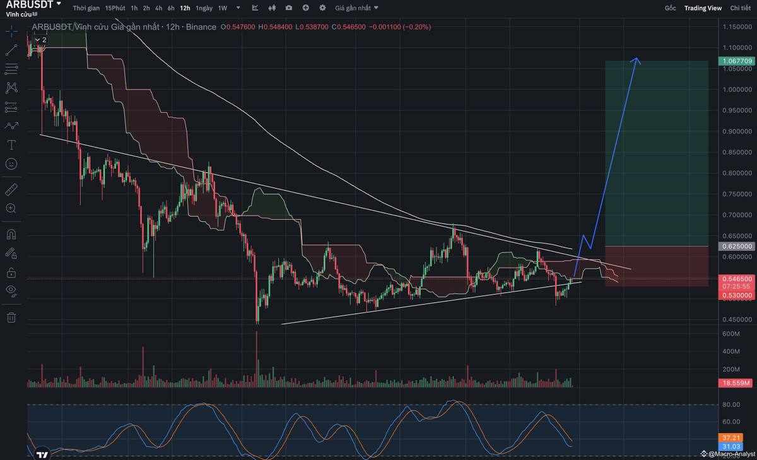Click the 07:25:55 countdown timer label

coord(736,286)
